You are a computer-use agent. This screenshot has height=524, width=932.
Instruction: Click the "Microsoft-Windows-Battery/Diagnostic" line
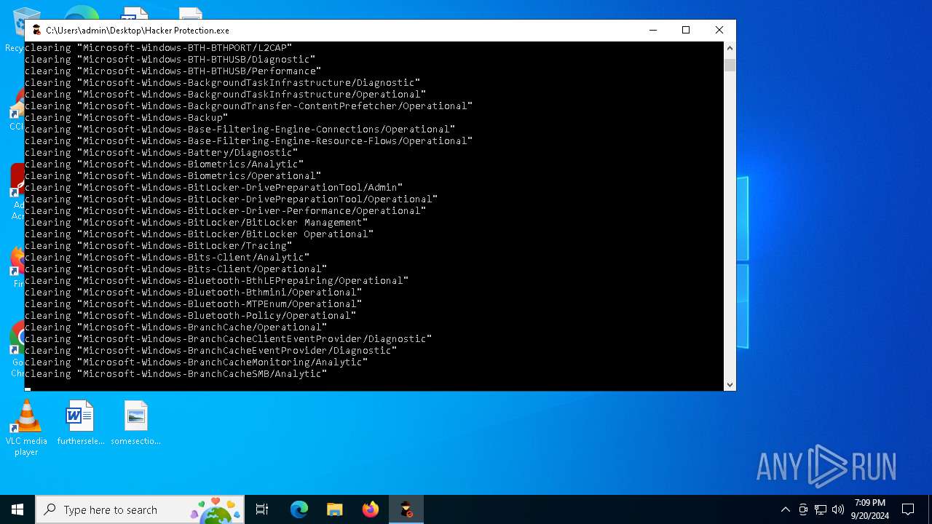pos(162,152)
